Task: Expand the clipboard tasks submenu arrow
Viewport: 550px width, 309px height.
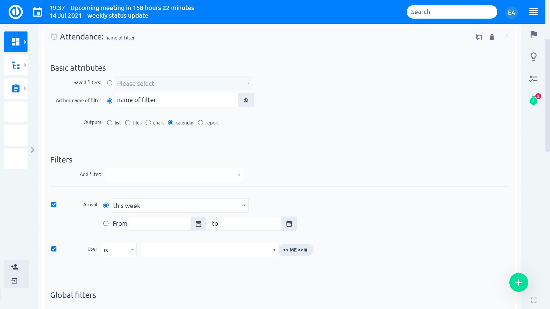Action: click(25, 88)
